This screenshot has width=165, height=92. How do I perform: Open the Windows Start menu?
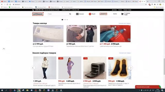pos(2,90)
